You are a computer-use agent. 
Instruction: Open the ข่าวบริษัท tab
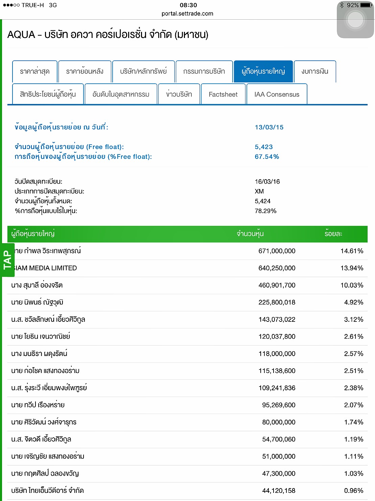(x=179, y=94)
